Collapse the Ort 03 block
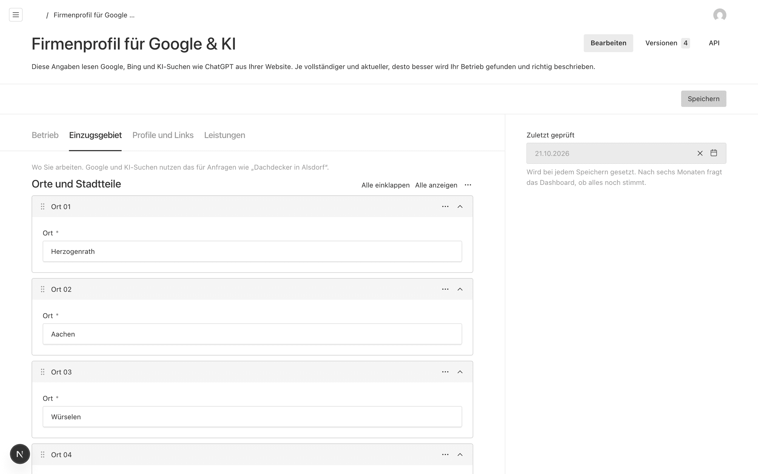The image size is (758, 474). pyautogui.click(x=460, y=372)
